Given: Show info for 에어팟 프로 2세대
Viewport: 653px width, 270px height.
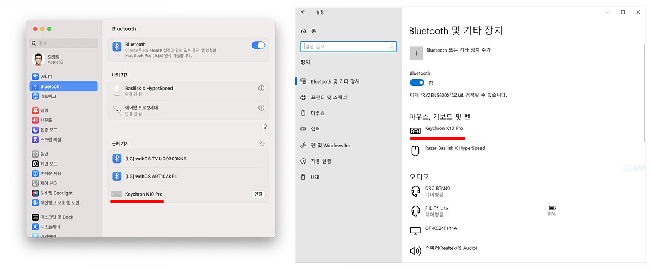Looking at the screenshot, I should (x=261, y=108).
